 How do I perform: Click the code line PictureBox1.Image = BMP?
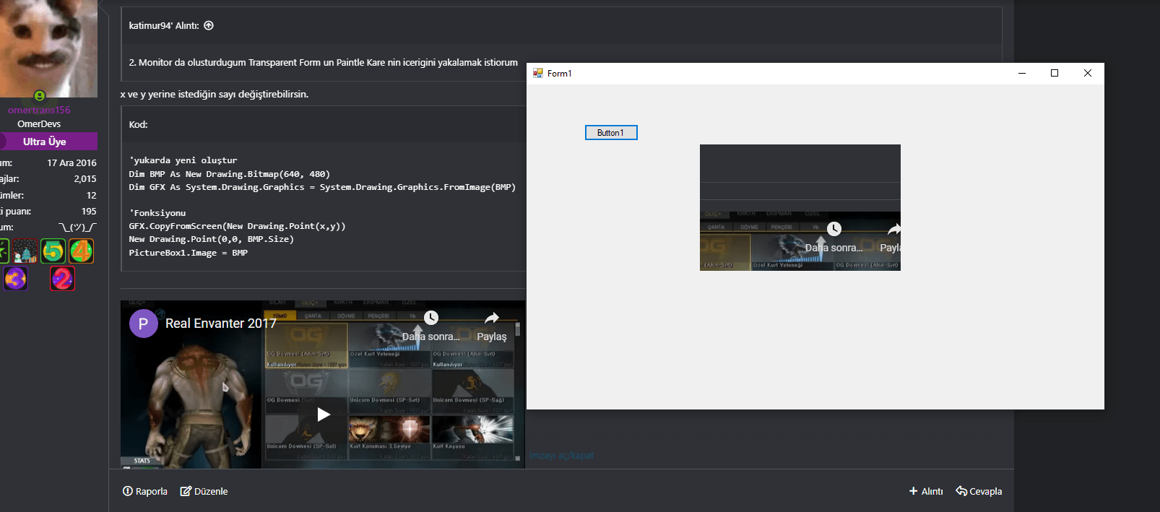189,253
